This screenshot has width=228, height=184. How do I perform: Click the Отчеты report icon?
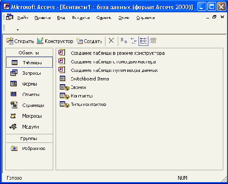tap(13, 94)
